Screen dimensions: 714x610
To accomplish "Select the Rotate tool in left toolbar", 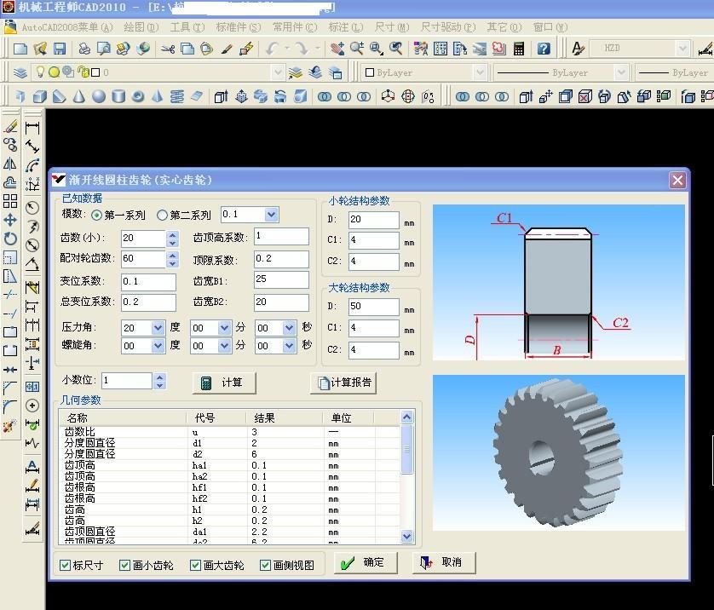I will click(x=10, y=239).
